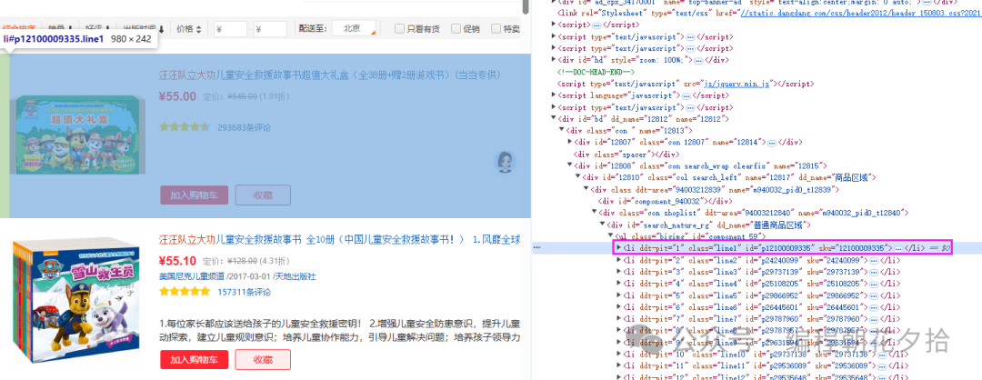This screenshot has width=982, height=380.
Task: Tick the 促销 checkbox
Action: click(x=456, y=29)
